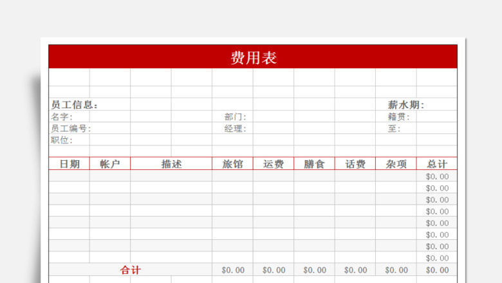Click the 合计 row's 总计 $0.00 cell
The height and width of the screenshot is (283, 502).
437,270
